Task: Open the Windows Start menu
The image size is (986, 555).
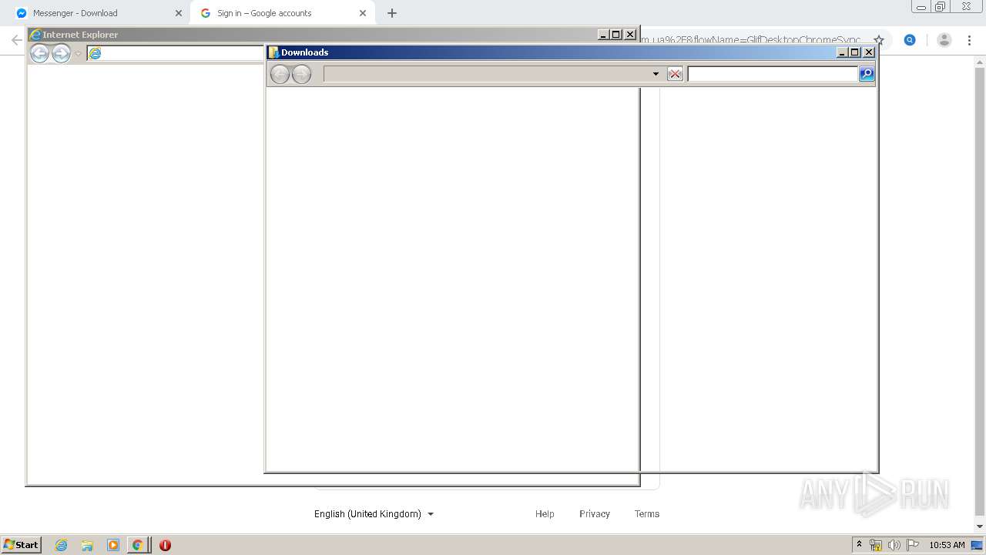Action: point(22,545)
